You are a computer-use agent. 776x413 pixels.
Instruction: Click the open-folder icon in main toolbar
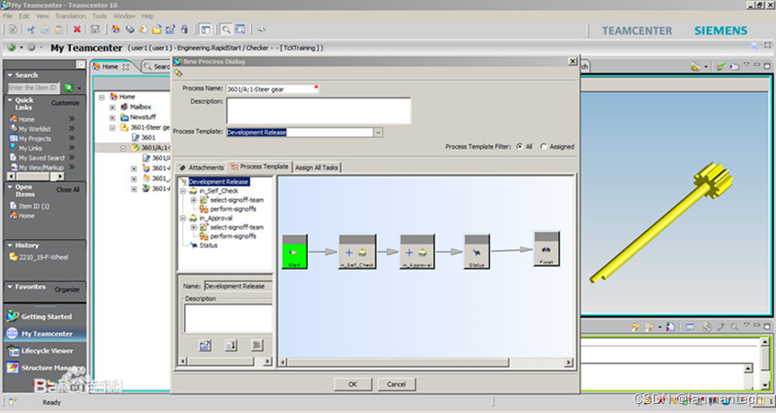coord(157,30)
